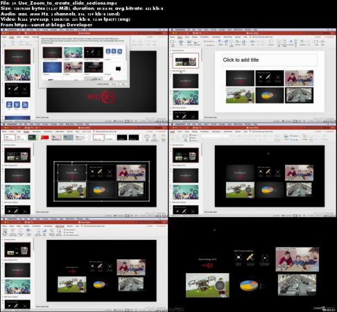Click pie chart zoom tile on the white slide
Screen dimensions: 337x312
coord(270,95)
